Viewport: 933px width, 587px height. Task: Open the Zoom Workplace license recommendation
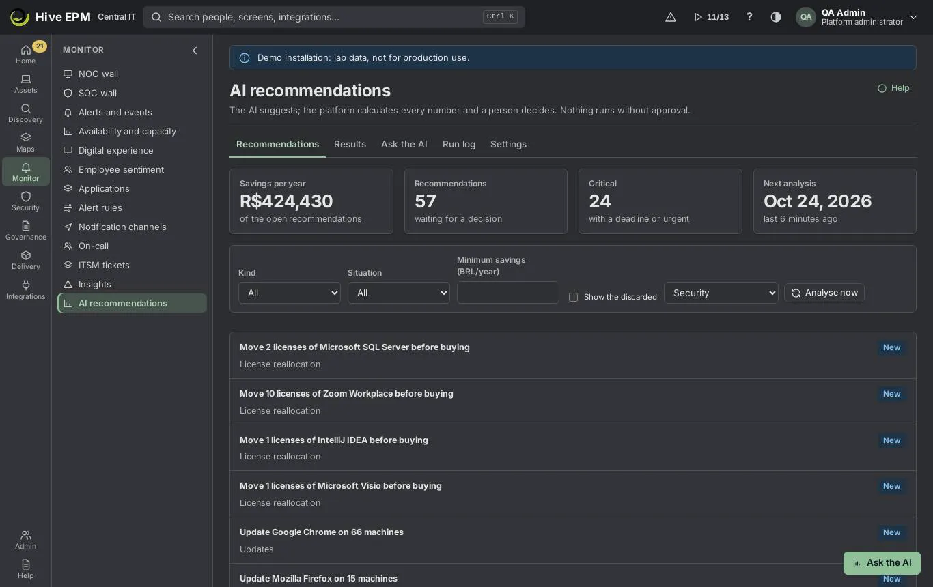pos(573,402)
